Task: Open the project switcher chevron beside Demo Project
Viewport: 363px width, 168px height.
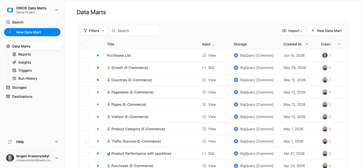Action: click(x=56, y=10)
